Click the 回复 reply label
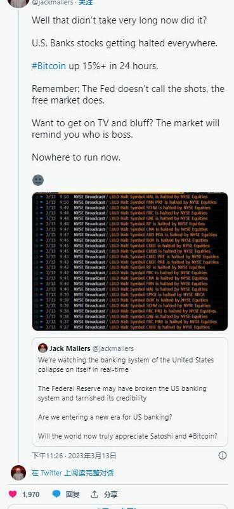 (x=73, y=494)
